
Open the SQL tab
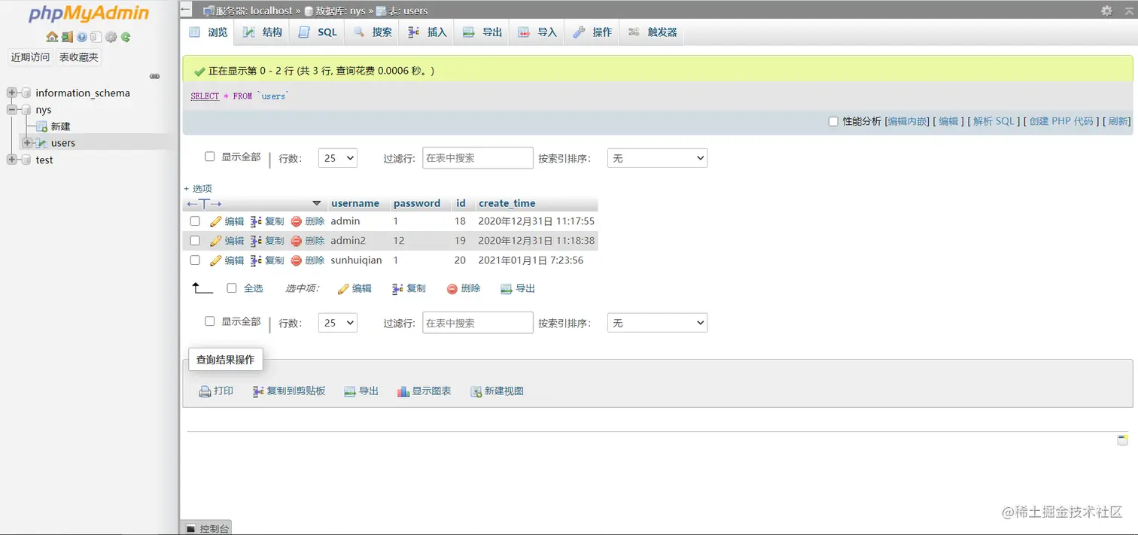coord(318,32)
